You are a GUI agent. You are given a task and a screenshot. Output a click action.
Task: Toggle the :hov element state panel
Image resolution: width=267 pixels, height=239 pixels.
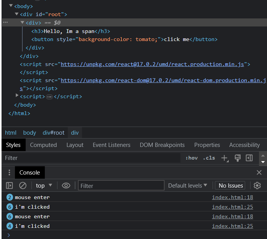[192, 158]
